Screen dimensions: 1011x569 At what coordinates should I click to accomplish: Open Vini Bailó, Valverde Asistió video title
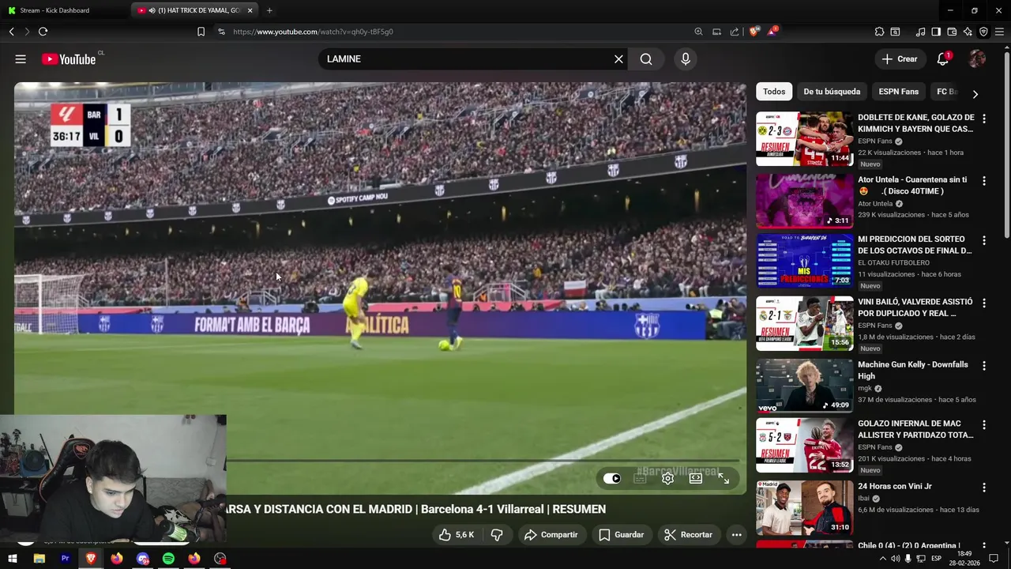pos(915,307)
